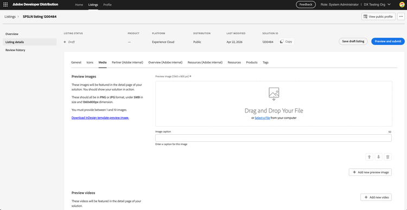Click the solution ID 1200484 value
Viewport: 407px width, 210px height.
pos(268,42)
